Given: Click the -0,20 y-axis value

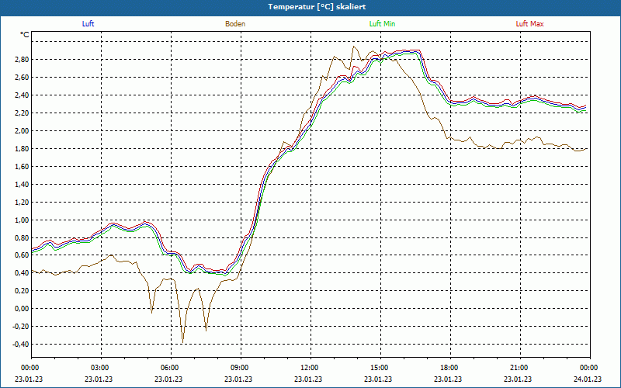Looking at the screenshot, I should [21, 326].
